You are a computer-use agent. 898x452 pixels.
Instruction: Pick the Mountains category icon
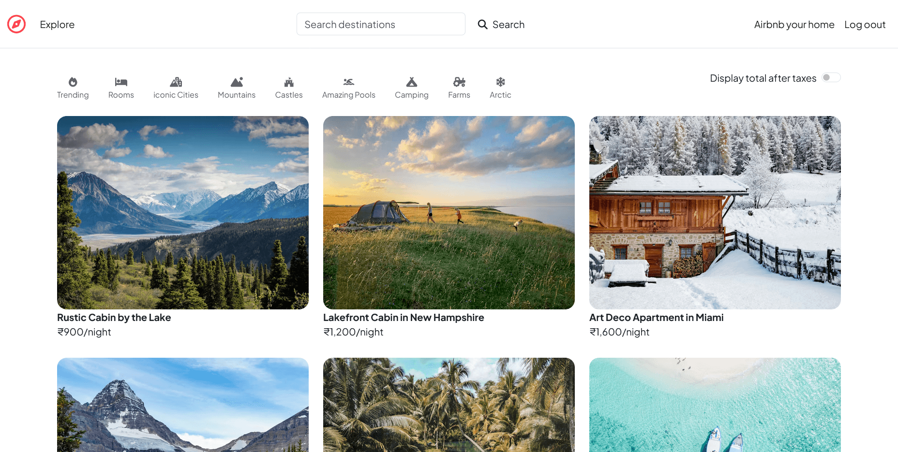(237, 82)
